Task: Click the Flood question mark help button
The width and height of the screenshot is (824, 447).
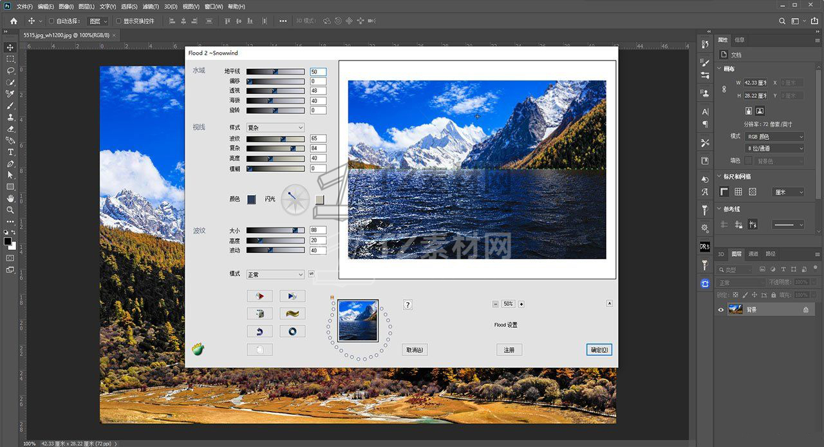Action: (407, 305)
